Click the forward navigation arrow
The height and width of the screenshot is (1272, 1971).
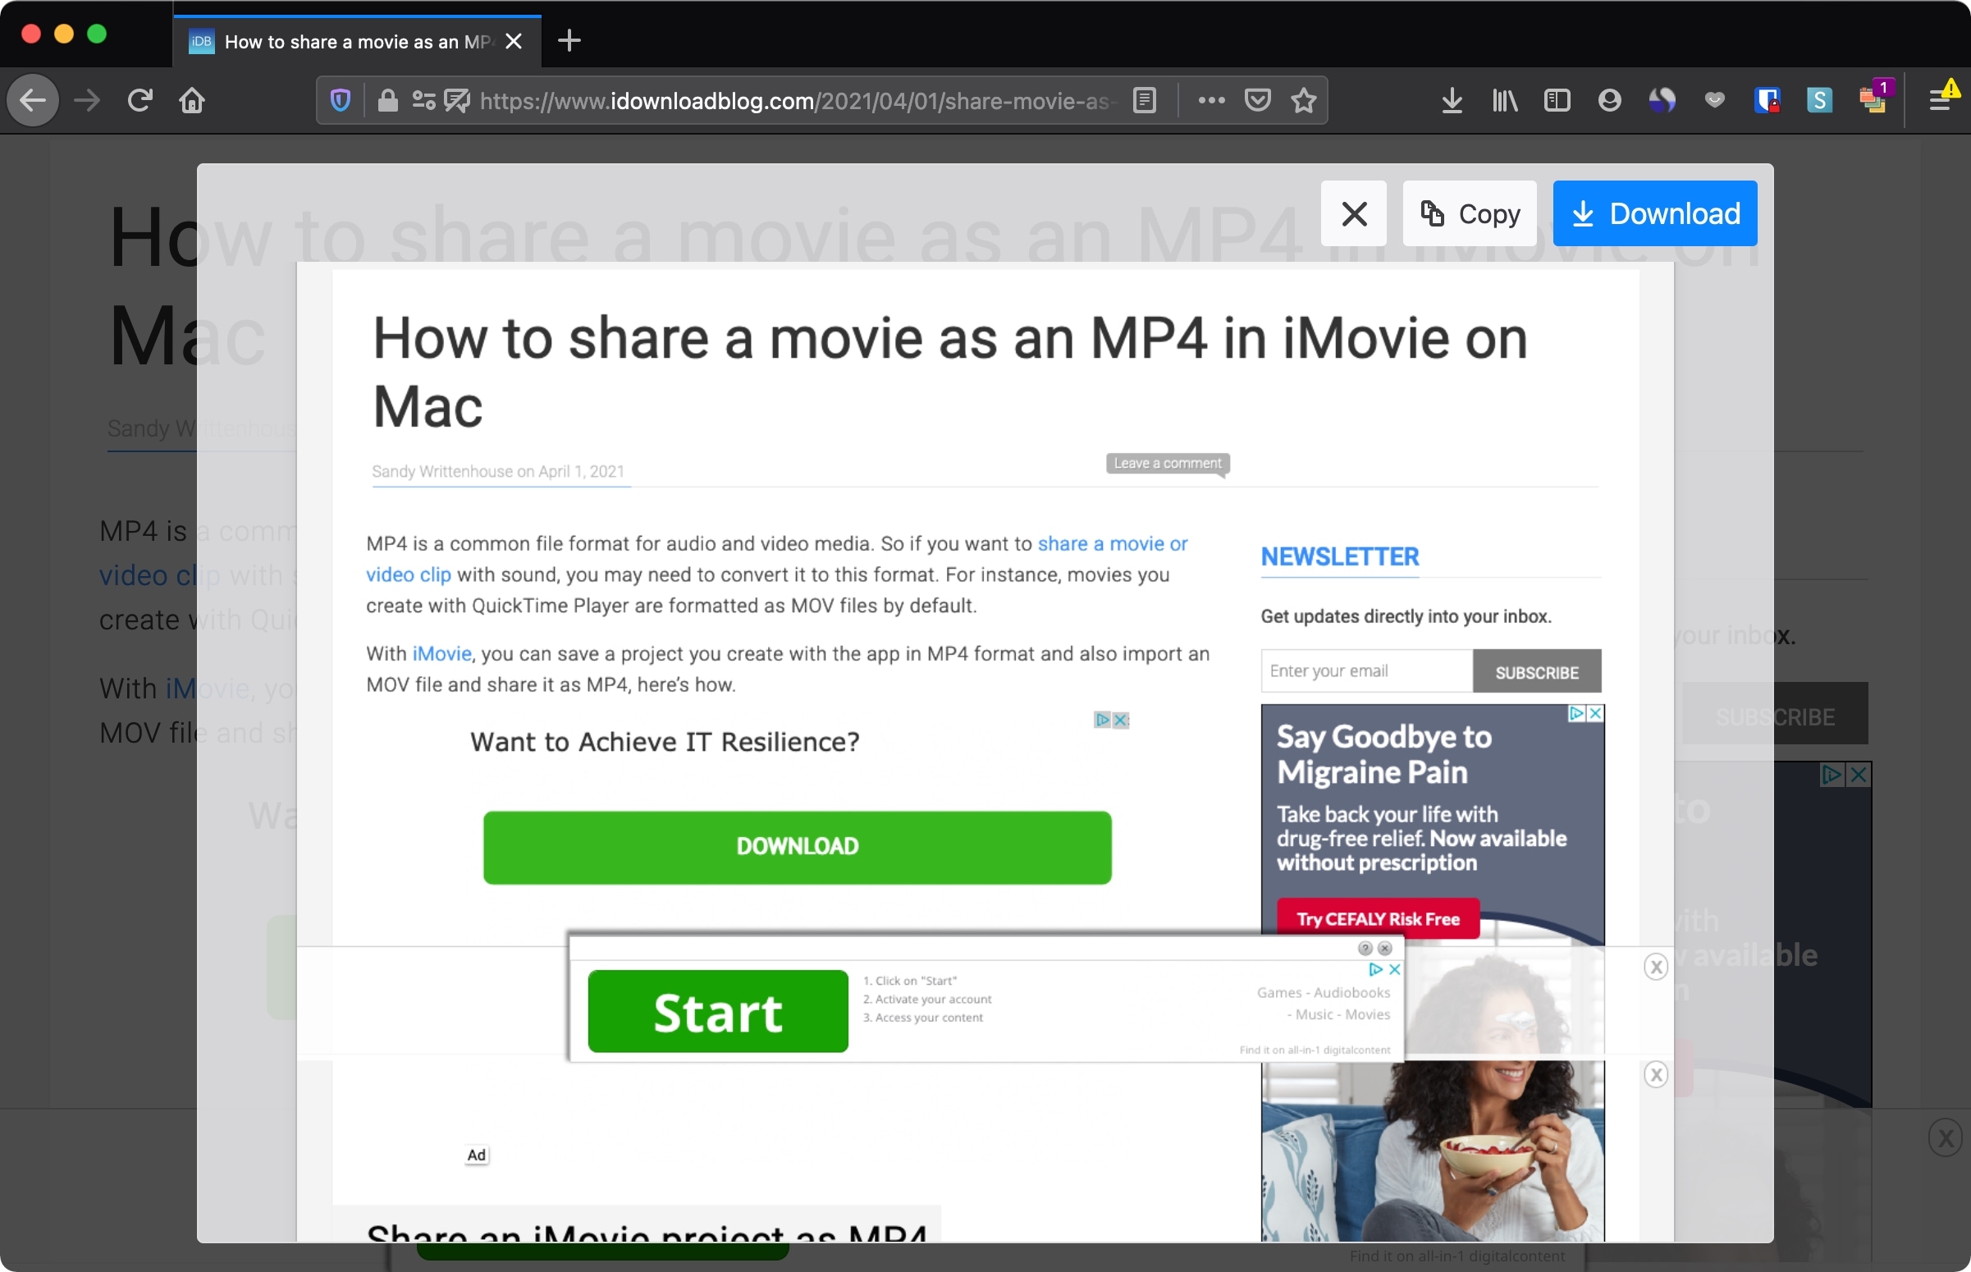pyautogui.click(x=87, y=101)
